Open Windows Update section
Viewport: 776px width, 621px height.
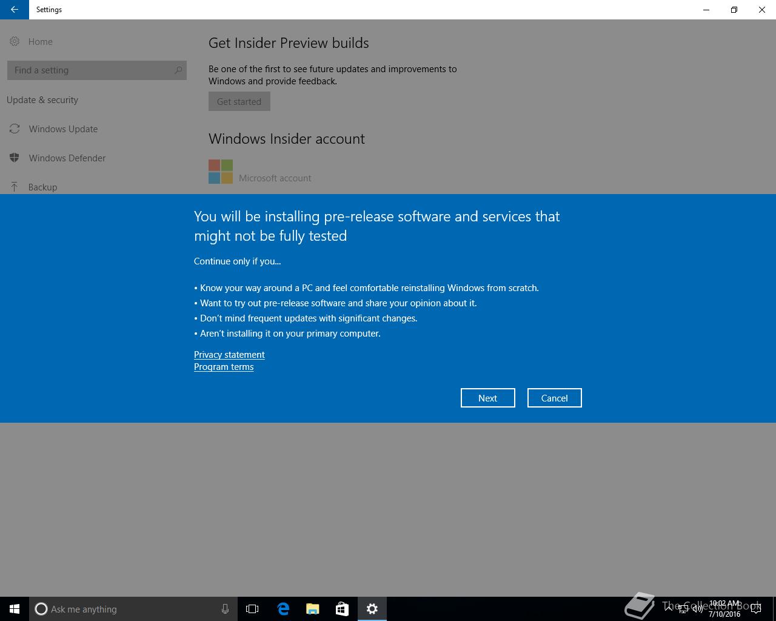[63, 129]
